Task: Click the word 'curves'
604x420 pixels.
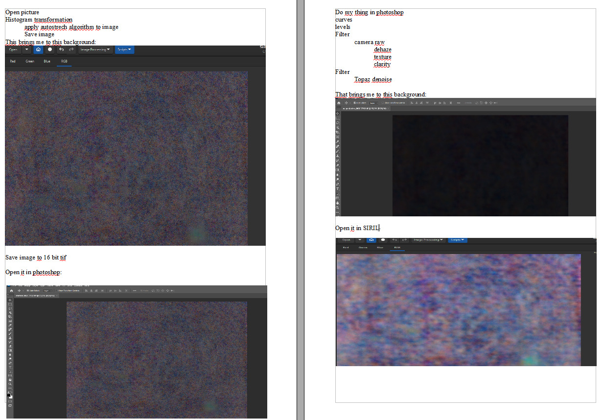Action: 344,20
